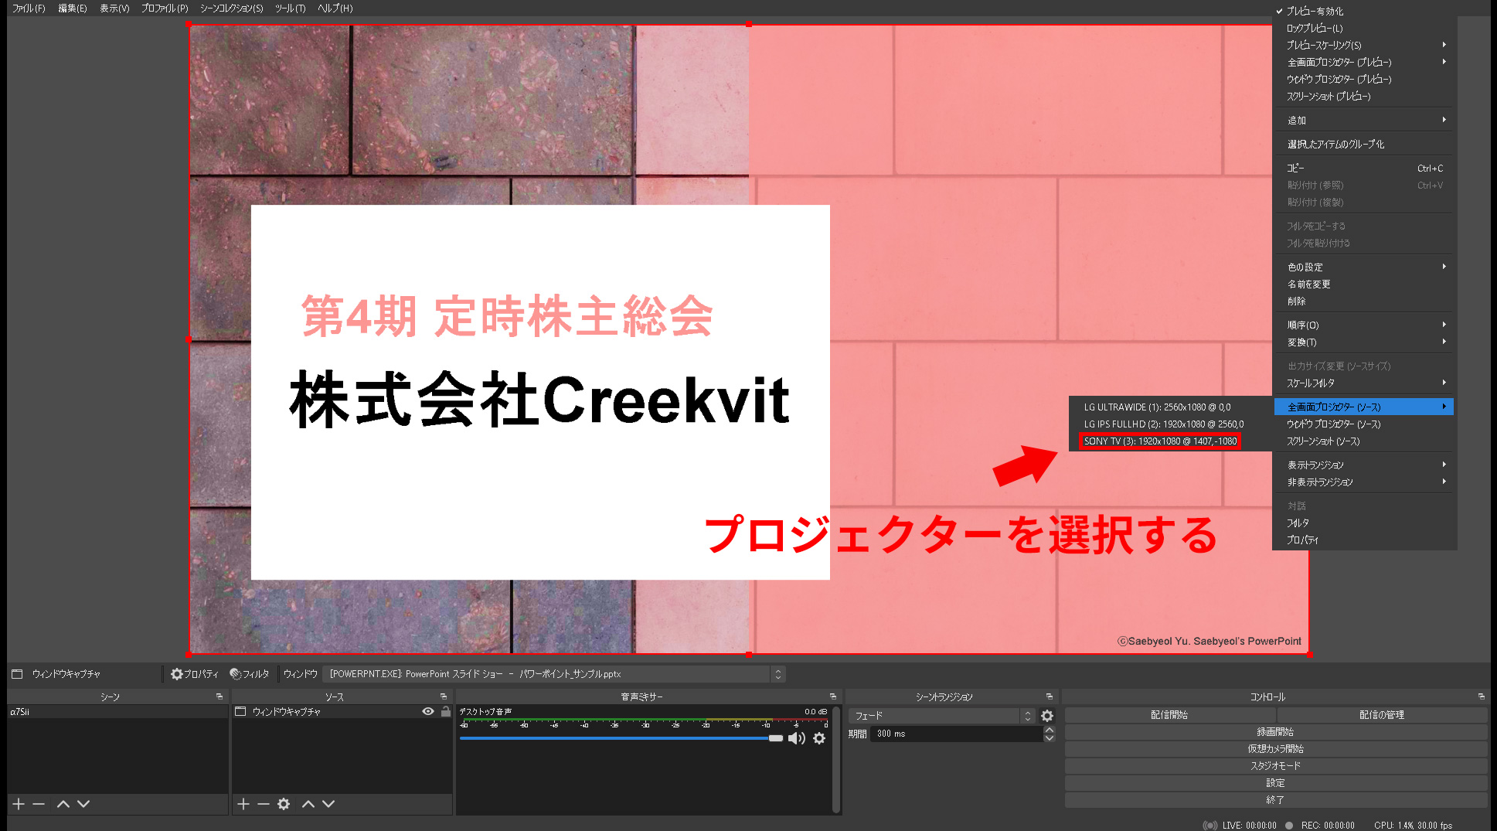Mute desktop audio speaker icon
The image size is (1497, 831).
(797, 738)
